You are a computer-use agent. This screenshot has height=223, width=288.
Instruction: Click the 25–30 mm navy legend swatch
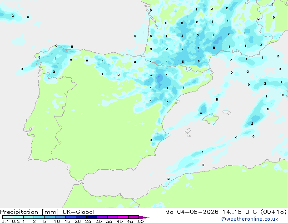(92, 217)
